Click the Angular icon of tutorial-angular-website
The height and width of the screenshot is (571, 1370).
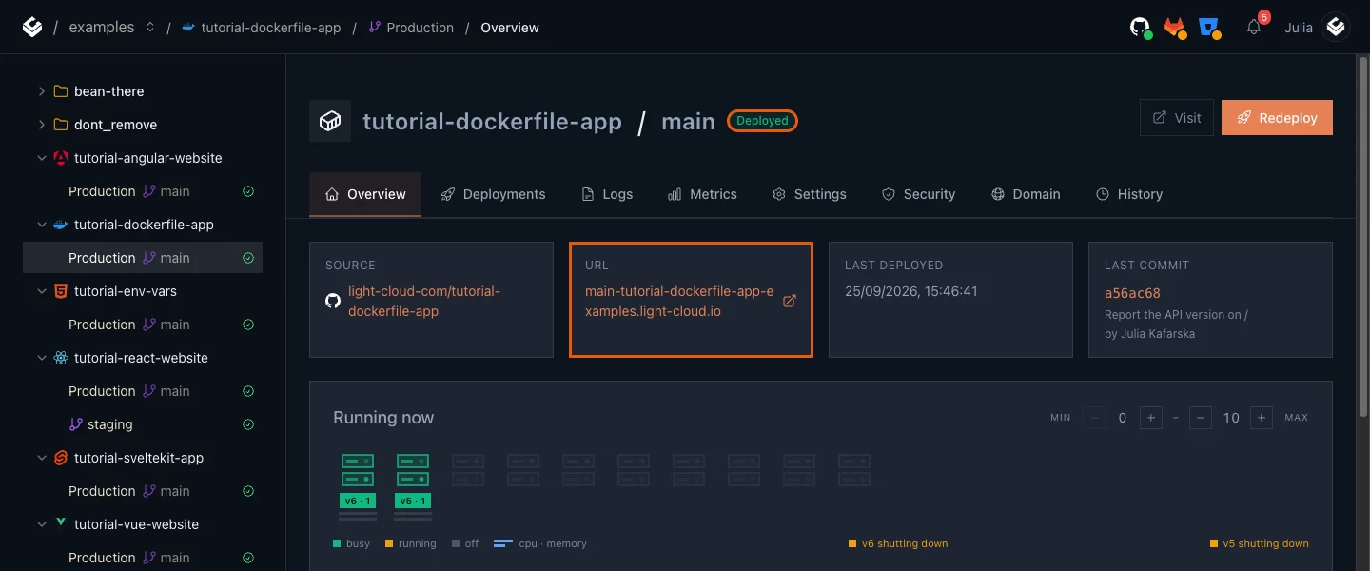click(61, 158)
